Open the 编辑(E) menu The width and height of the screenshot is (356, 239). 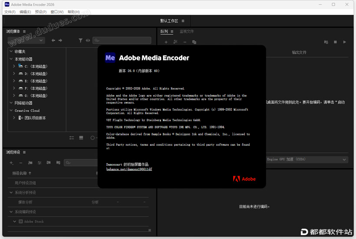[25, 12]
